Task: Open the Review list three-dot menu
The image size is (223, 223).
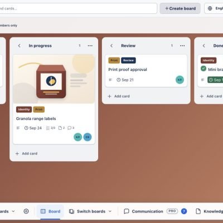Action: (182, 46)
